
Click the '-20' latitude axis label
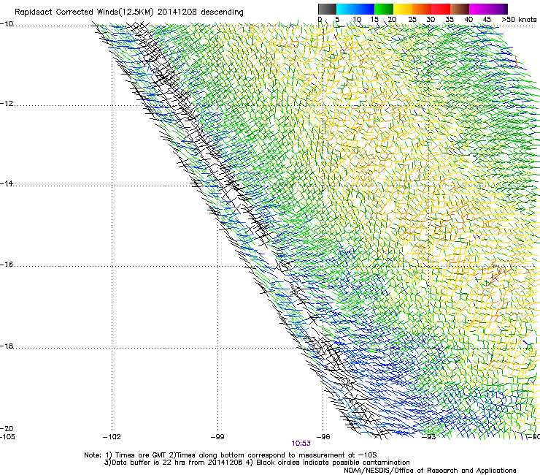[7, 428]
